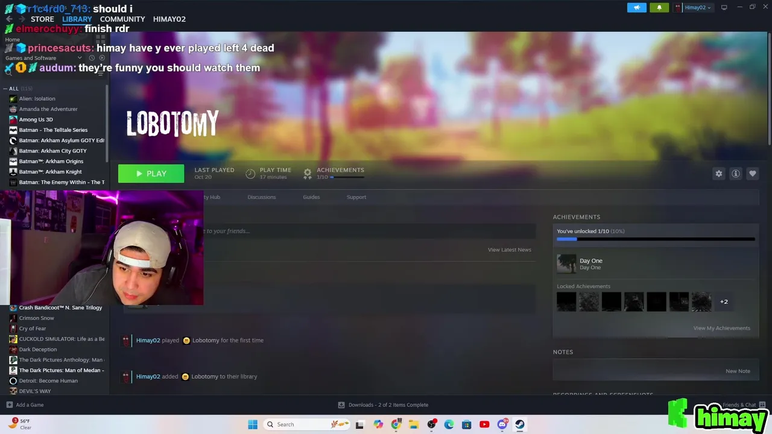Viewport: 772px width, 434px height.
Task: Show the +2 more locked achievements
Action: tap(724, 301)
